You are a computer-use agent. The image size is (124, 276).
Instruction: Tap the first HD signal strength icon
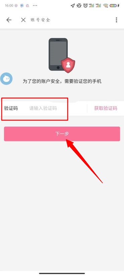point(91,6)
